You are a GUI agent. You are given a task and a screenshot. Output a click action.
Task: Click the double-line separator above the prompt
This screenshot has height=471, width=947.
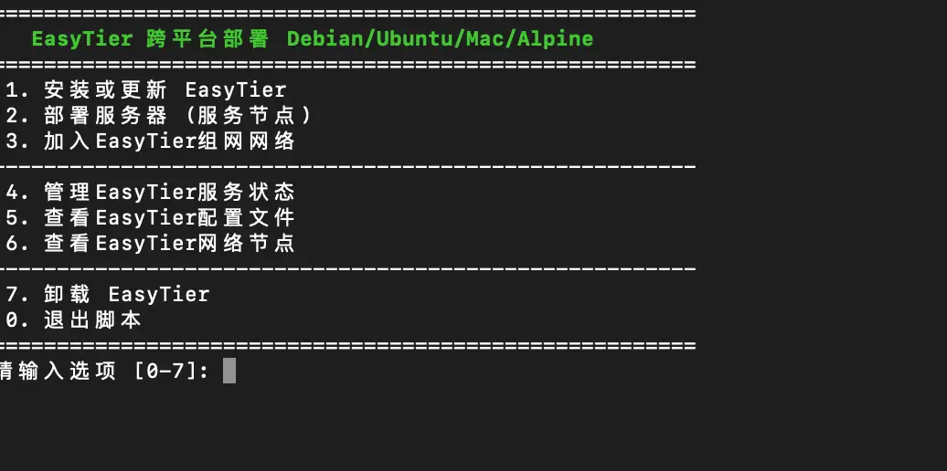coord(347,346)
